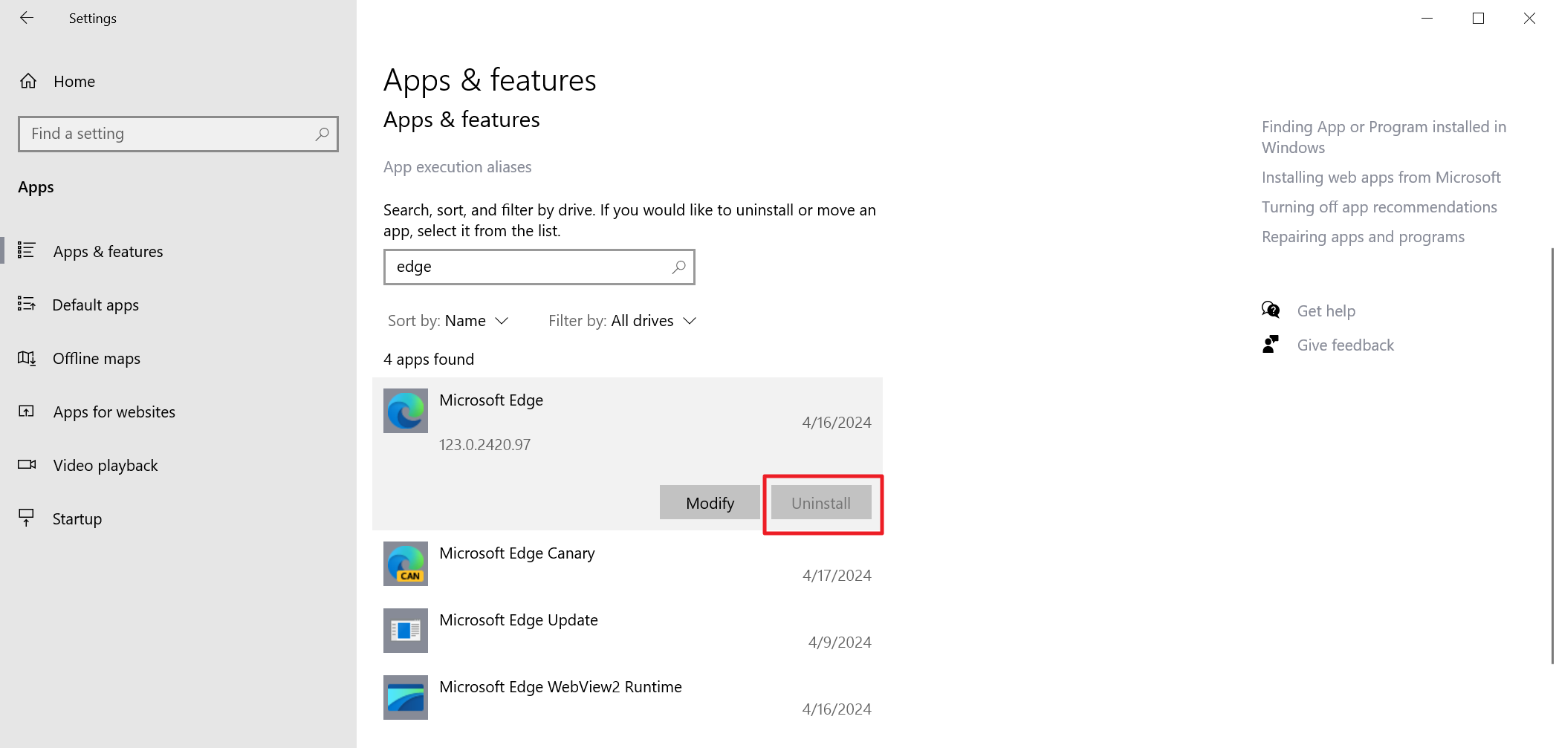The width and height of the screenshot is (1556, 748).
Task: Click the Give feedback person icon
Action: click(1271, 344)
